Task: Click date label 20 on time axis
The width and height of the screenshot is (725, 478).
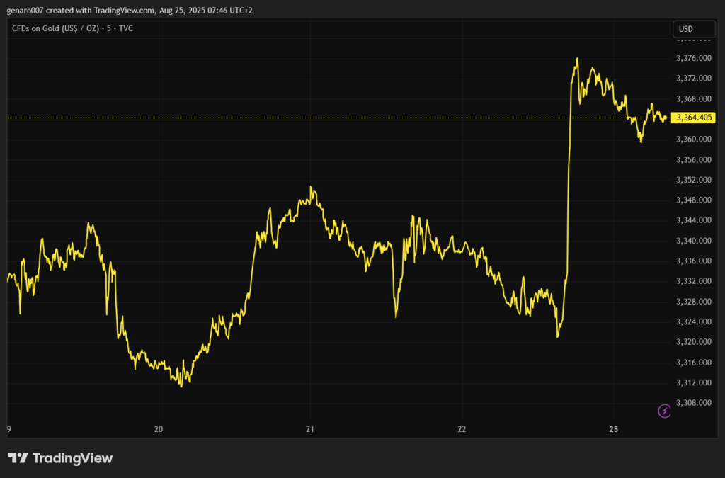Action: [x=159, y=429]
